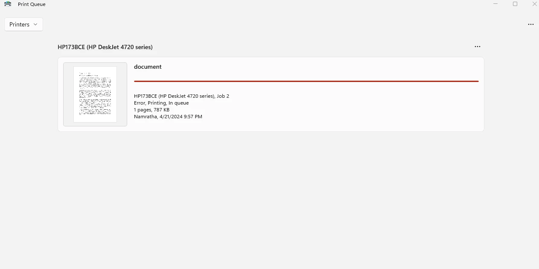Minimize the Print Queue window
539x269 pixels.
point(495,4)
